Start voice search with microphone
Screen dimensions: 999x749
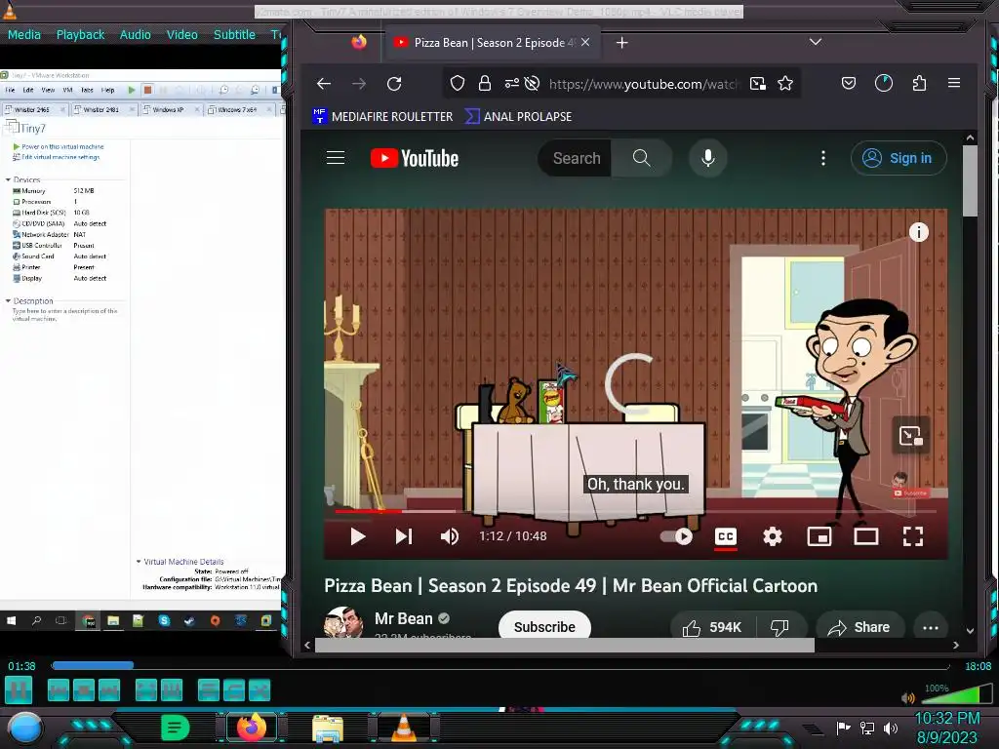708,158
